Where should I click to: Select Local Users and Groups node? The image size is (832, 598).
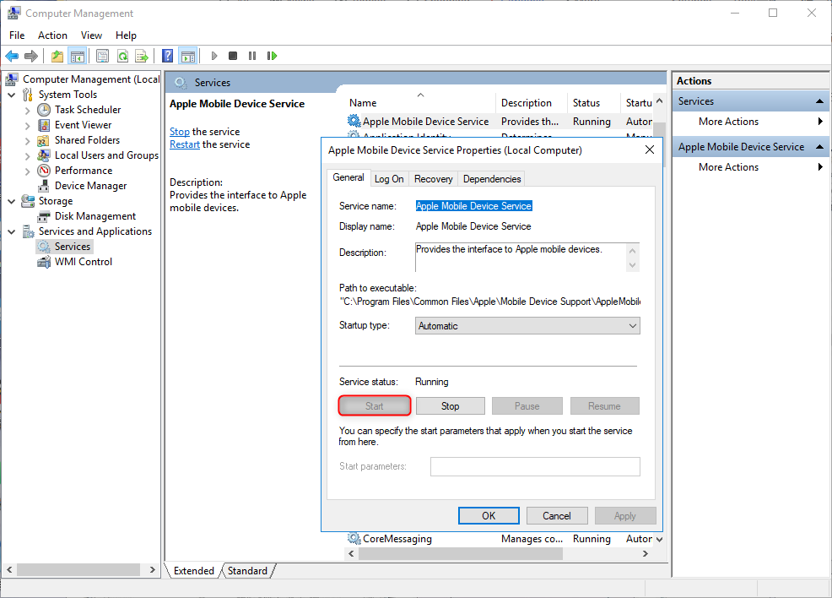coord(106,155)
